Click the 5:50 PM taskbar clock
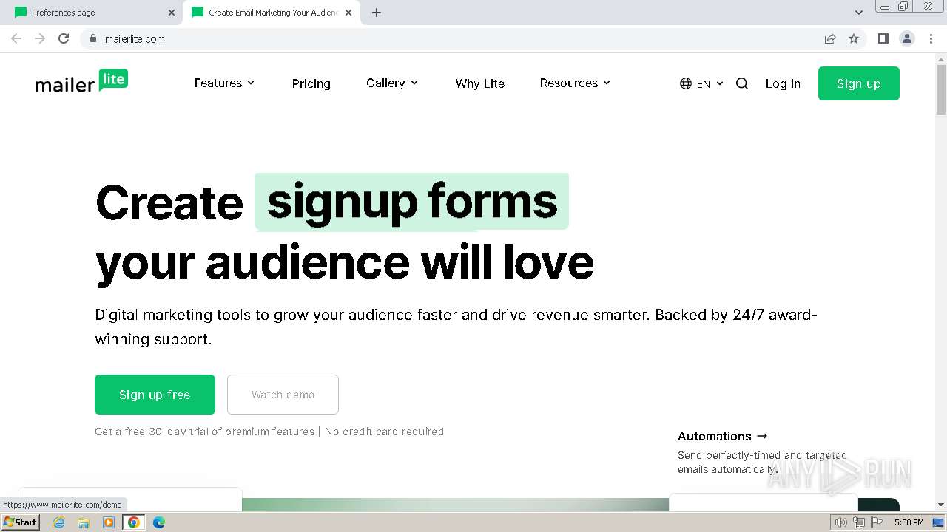This screenshot has width=947, height=532. (909, 522)
